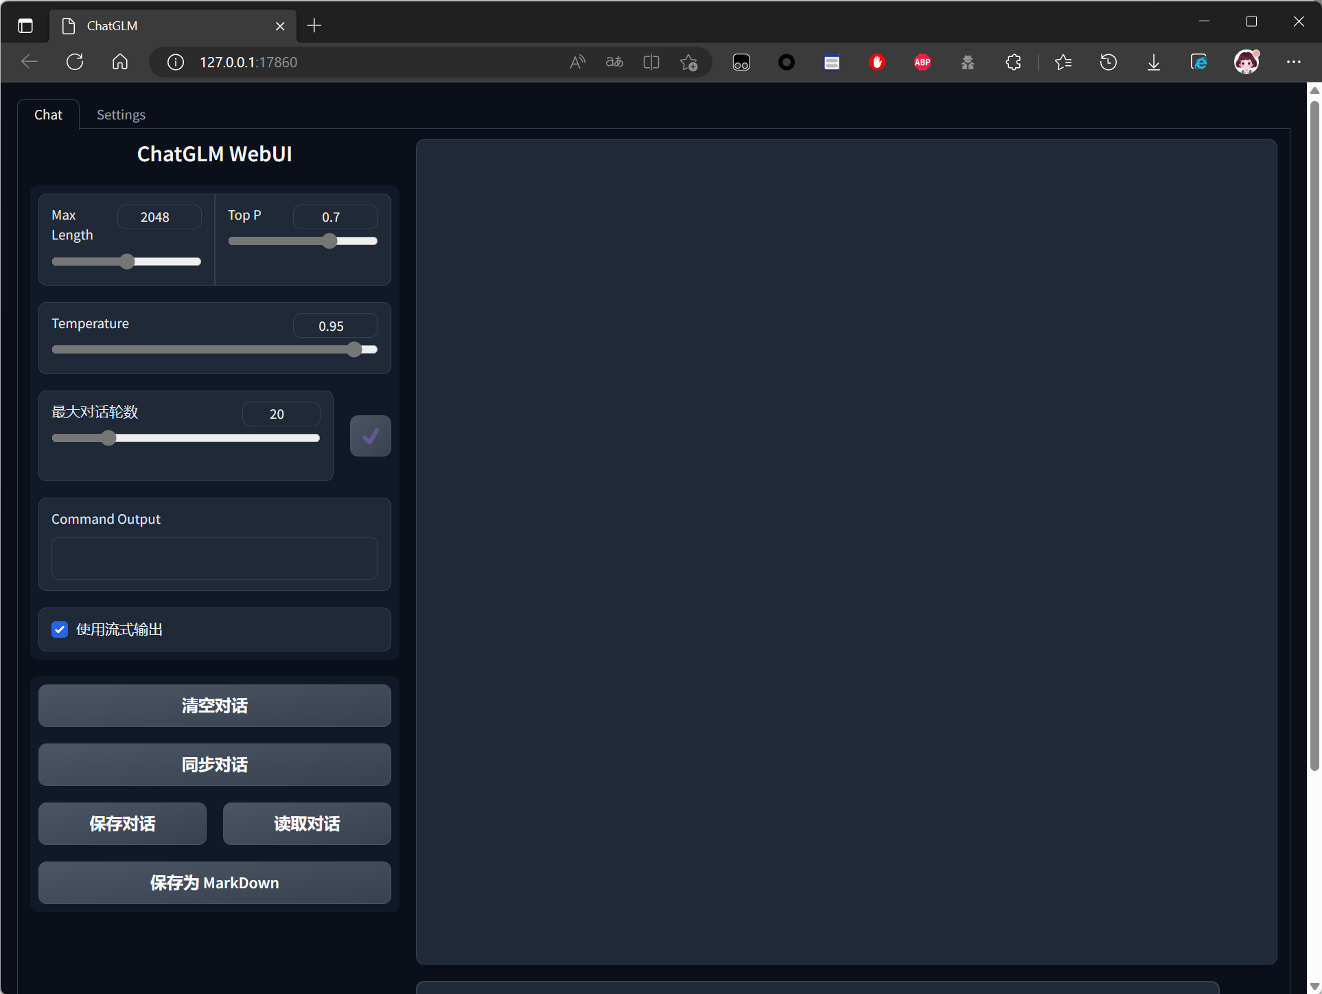The height and width of the screenshot is (994, 1322).
Task: Click the browser Home icon
Action: click(120, 62)
